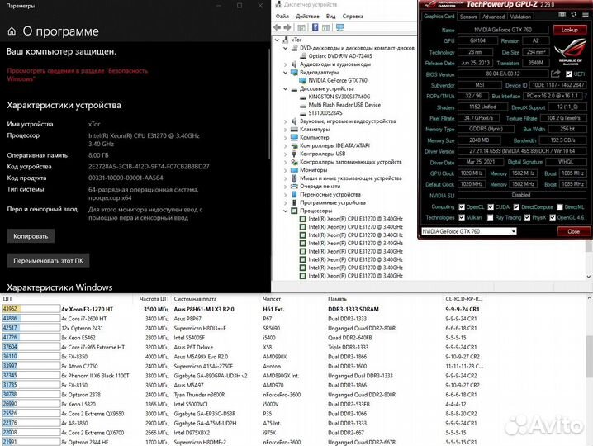This screenshot has width=593, height=446.
Task: Switch to Advanced tab in GPU-Z
Action: (493, 17)
